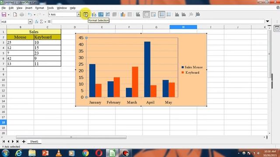
Task: Click the Export as PDF document icon
Action: pyautogui.click(x=15, y=14)
